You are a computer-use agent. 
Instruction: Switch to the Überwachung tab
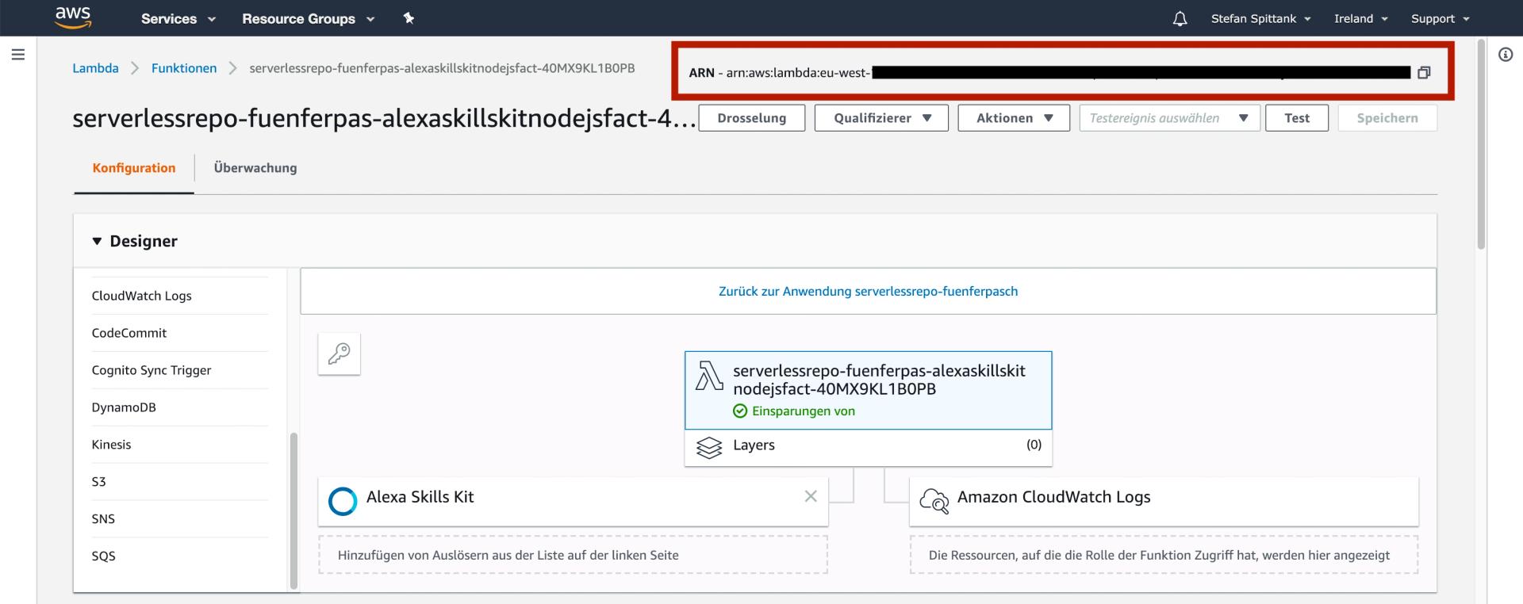pos(255,168)
